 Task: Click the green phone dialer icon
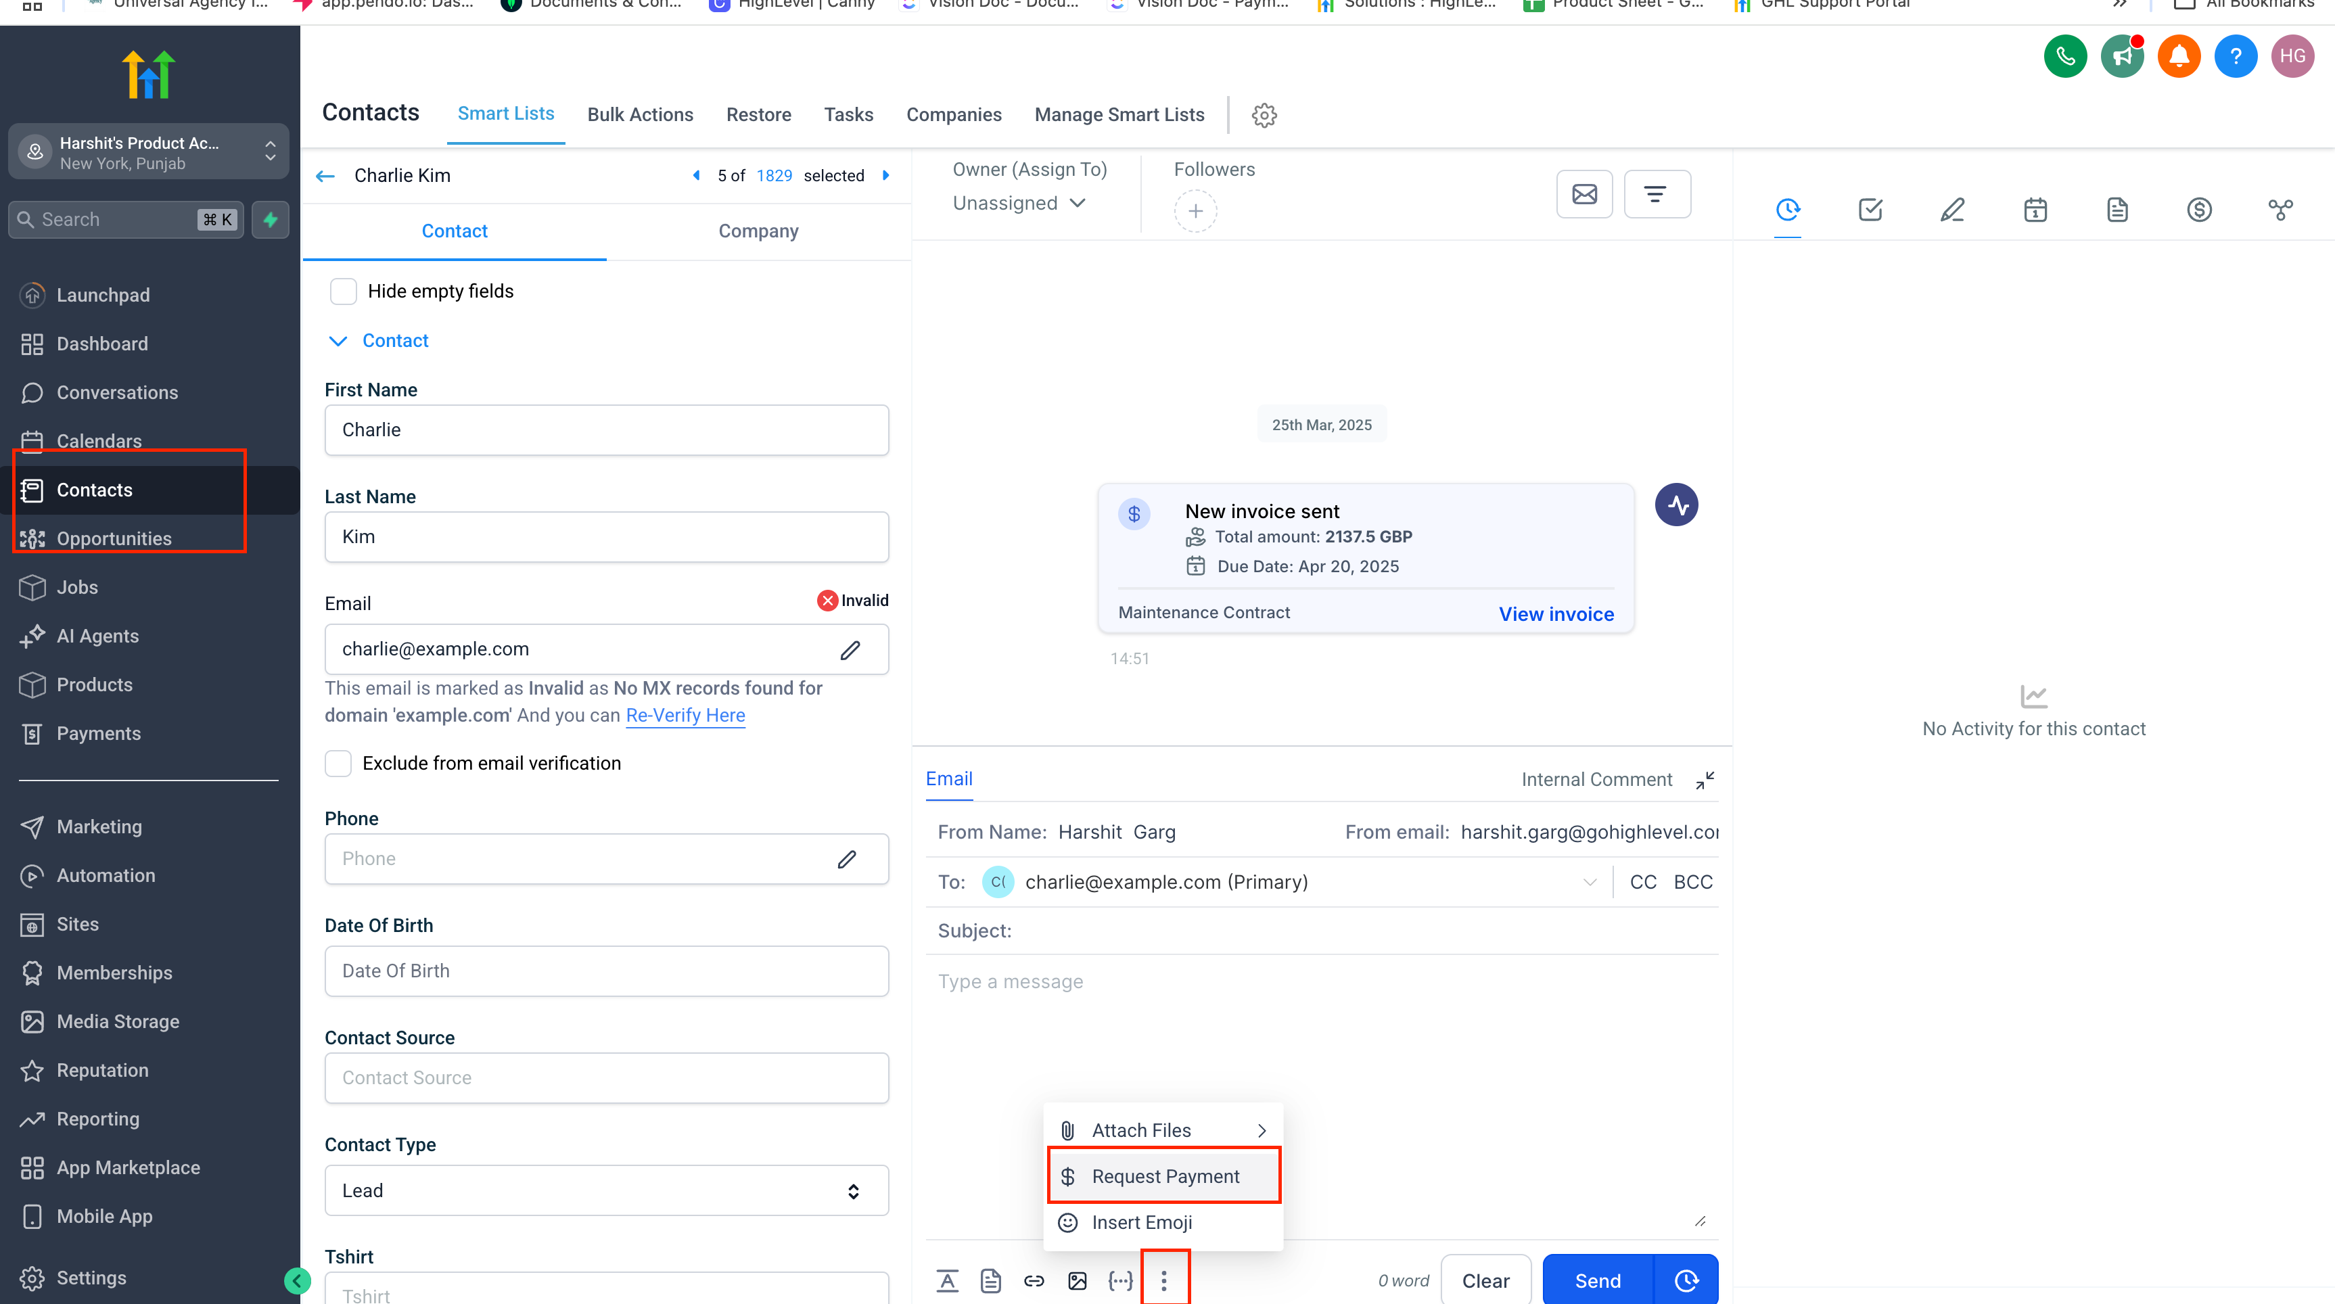(x=2065, y=56)
